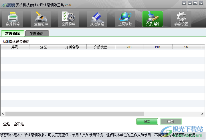The image size is (206, 140).
Task: Open the 空间粉碎 free space shredding tool
Action: [68, 19]
